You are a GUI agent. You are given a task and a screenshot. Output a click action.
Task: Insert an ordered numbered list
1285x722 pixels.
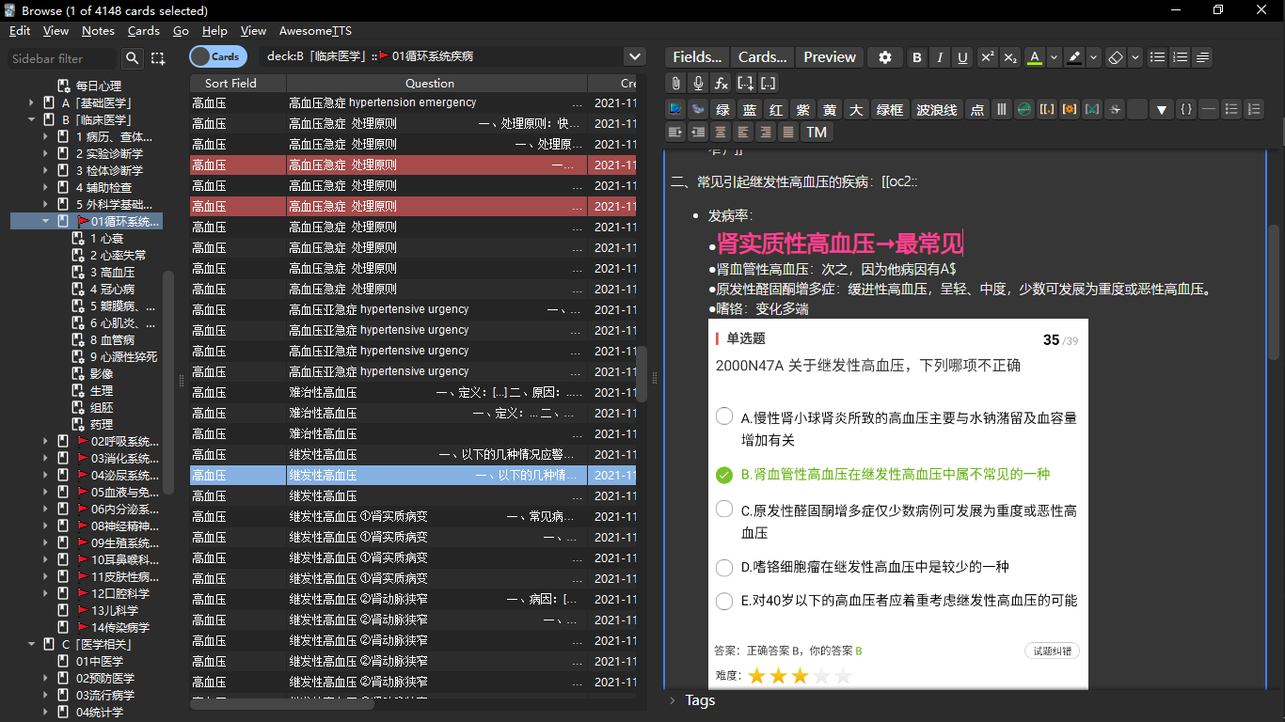pos(1180,57)
